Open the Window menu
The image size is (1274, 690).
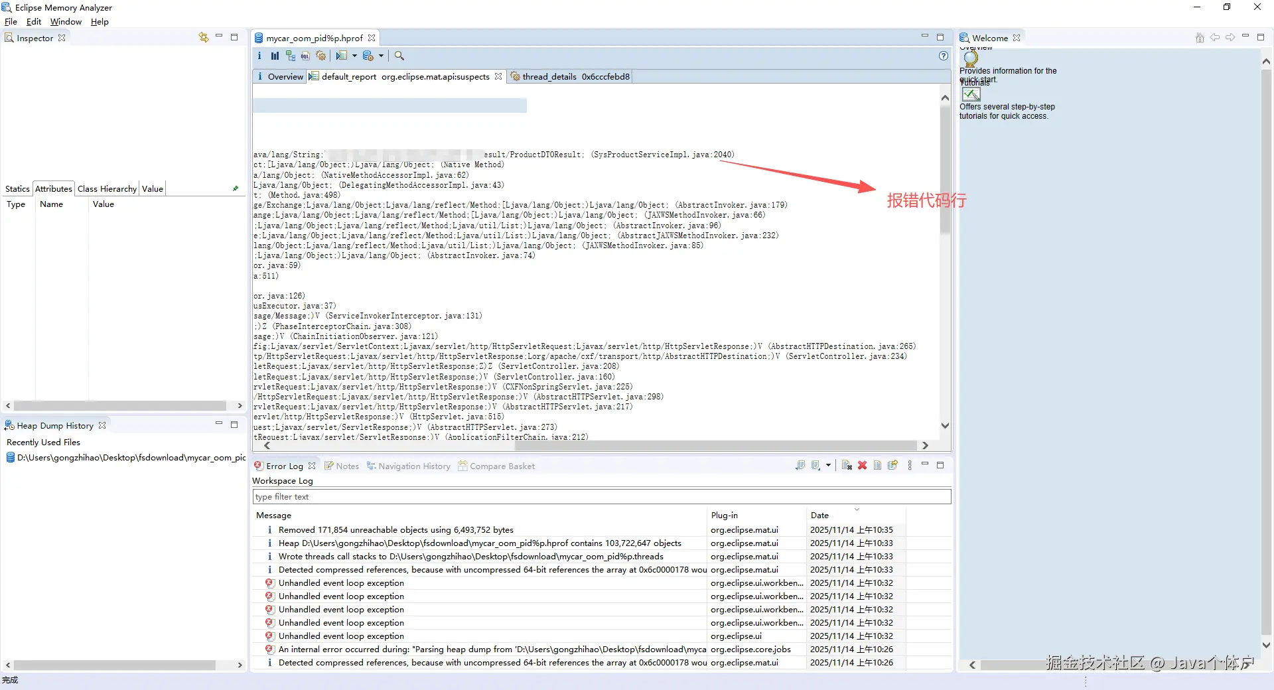(66, 21)
